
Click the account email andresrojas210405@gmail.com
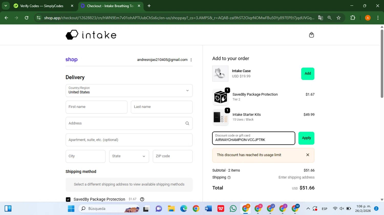click(162, 60)
